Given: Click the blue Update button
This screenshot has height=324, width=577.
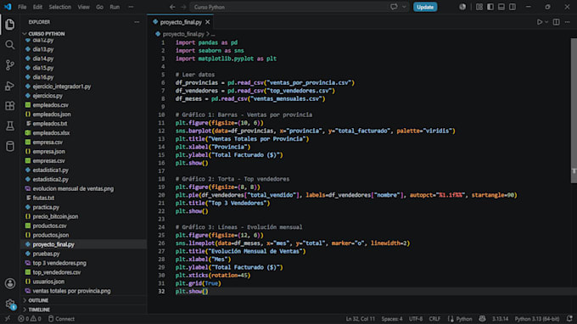Looking at the screenshot, I should coord(425,7).
